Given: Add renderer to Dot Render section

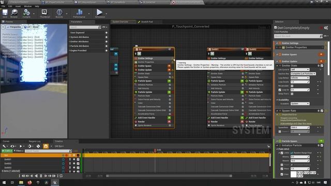Looking at the screenshot, I should tap(169, 122).
